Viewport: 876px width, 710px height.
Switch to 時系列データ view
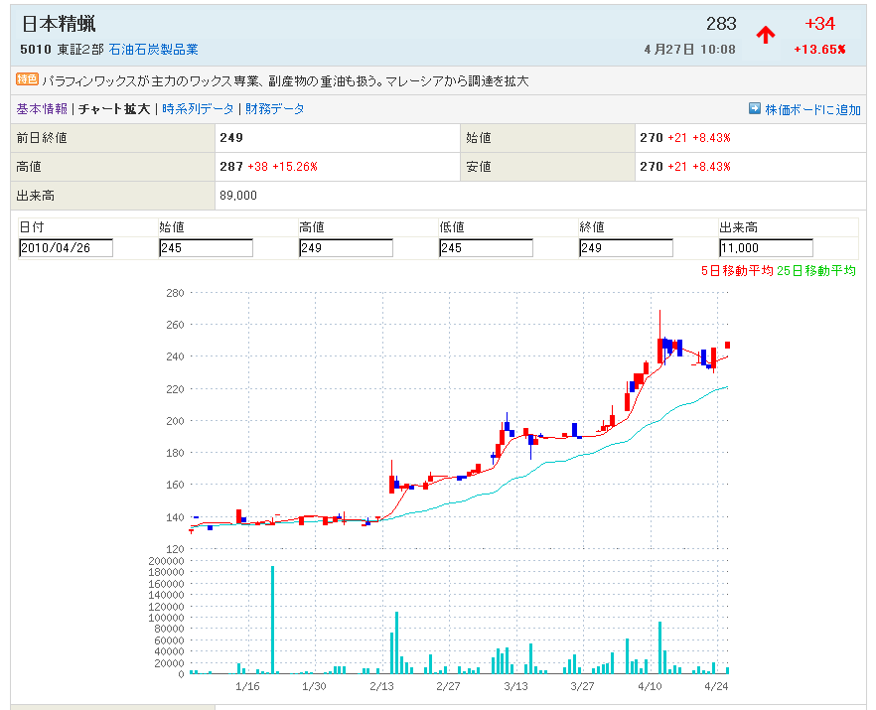[198, 109]
